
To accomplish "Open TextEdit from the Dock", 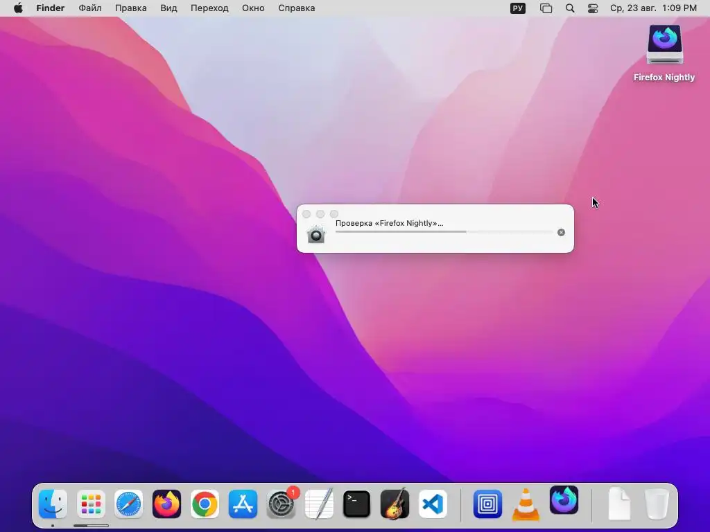I will tap(319, 504).
